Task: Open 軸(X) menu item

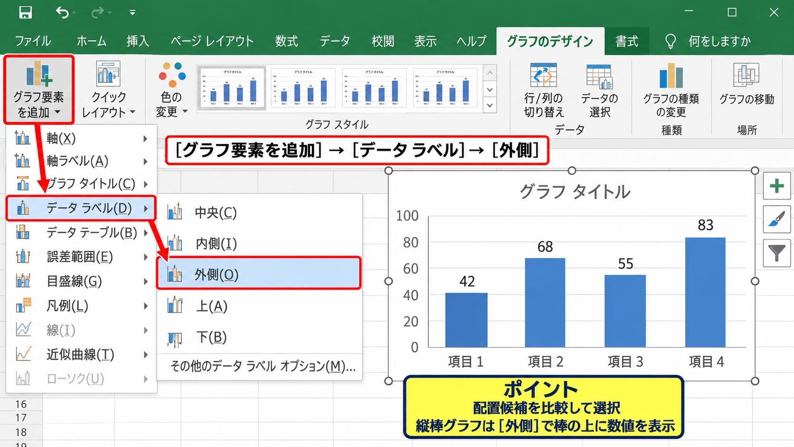Action: pos(82,138)
